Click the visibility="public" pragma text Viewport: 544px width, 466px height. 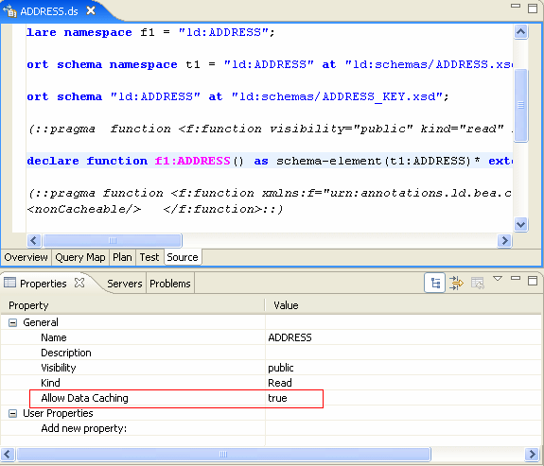pyautogui.click(x=342, y=129)
